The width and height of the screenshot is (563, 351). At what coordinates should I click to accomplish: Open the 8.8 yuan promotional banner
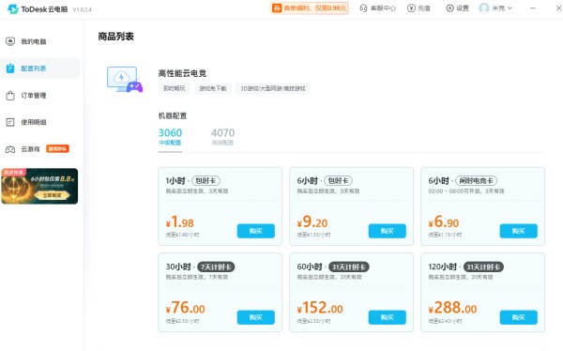click(39, 186)
